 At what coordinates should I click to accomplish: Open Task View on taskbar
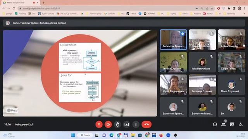coord(97,135)
